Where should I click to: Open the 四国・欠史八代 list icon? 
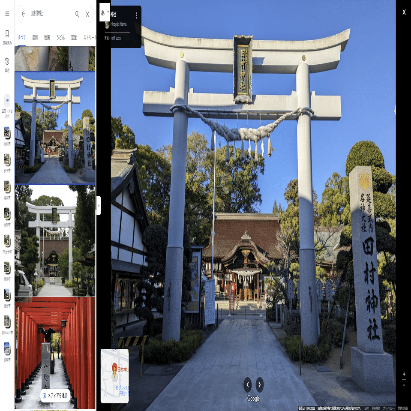[7, 100]
